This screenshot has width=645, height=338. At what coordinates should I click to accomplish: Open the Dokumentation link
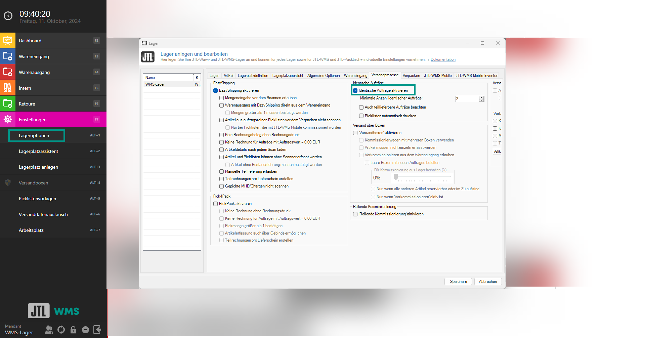pos(443,60)
